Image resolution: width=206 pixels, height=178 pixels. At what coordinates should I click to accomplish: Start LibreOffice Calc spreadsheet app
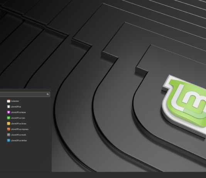16,118
